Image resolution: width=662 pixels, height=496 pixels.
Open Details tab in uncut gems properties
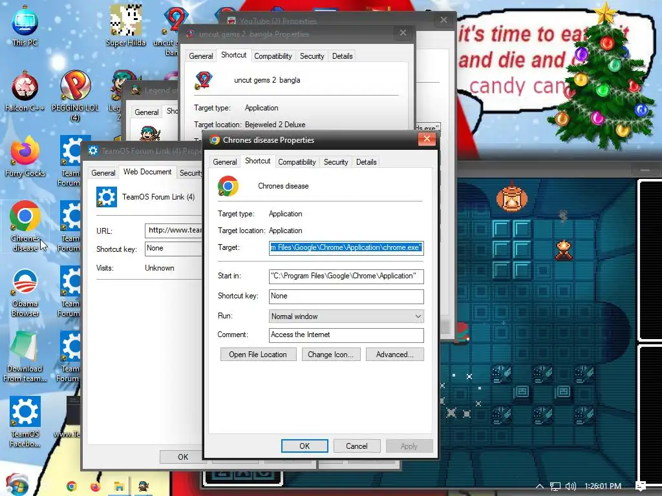click(x=343, y=56)
